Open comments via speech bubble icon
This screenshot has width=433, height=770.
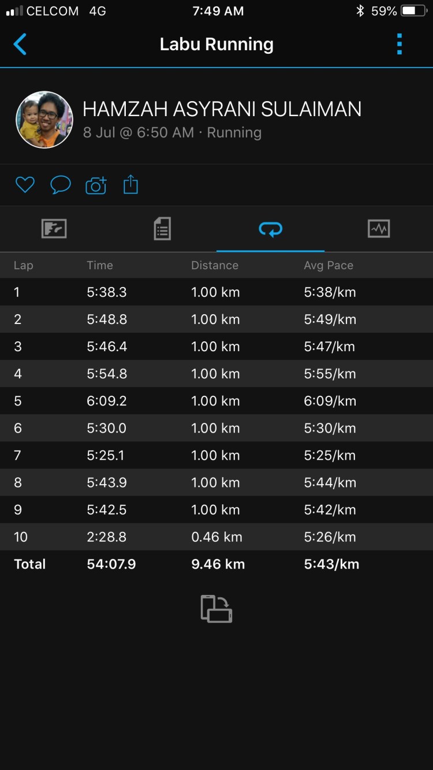(61, 185)
